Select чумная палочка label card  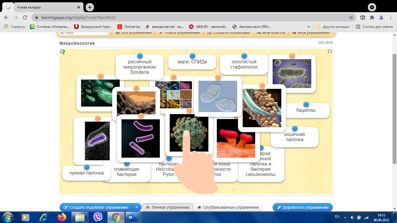point(86,173)
